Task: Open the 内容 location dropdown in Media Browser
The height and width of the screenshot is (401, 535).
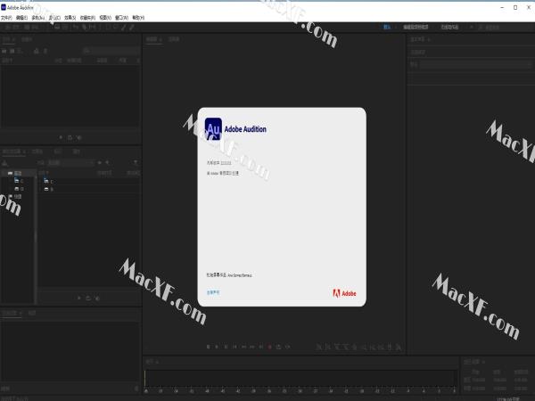Action: [x=70, y=163]
